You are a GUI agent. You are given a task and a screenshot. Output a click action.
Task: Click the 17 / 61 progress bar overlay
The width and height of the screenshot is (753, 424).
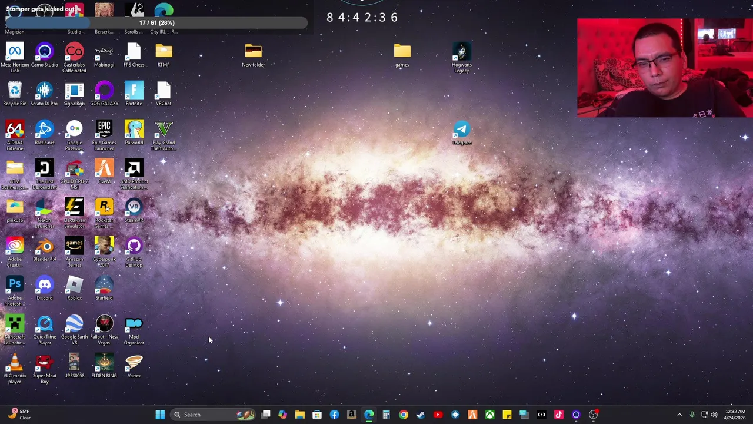(156, 22)
